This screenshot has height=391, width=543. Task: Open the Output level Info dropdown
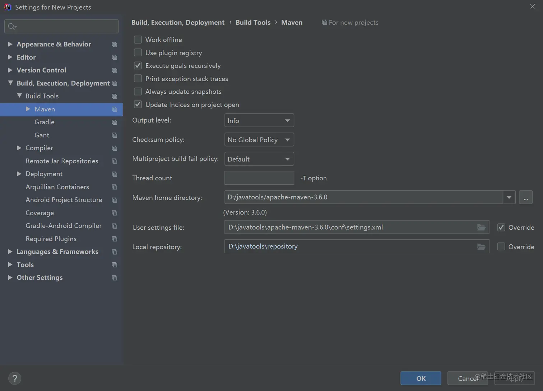pyautogui.click(x=259, y=120)
